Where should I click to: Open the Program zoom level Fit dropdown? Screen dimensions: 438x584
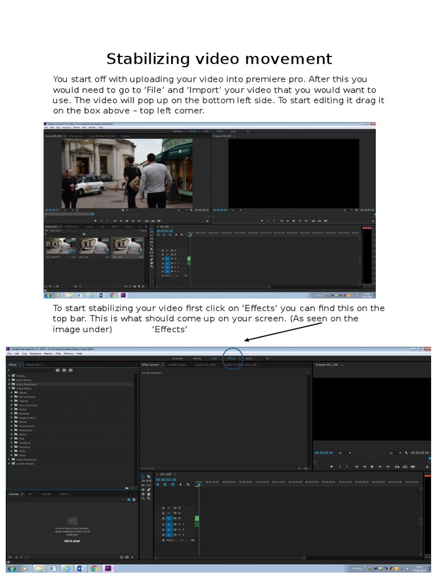click(x=345, y=453)
